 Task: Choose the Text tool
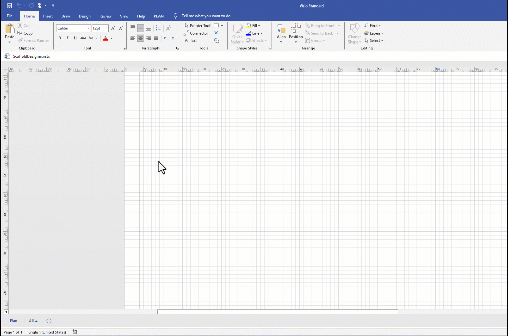[x=190, y=41]
